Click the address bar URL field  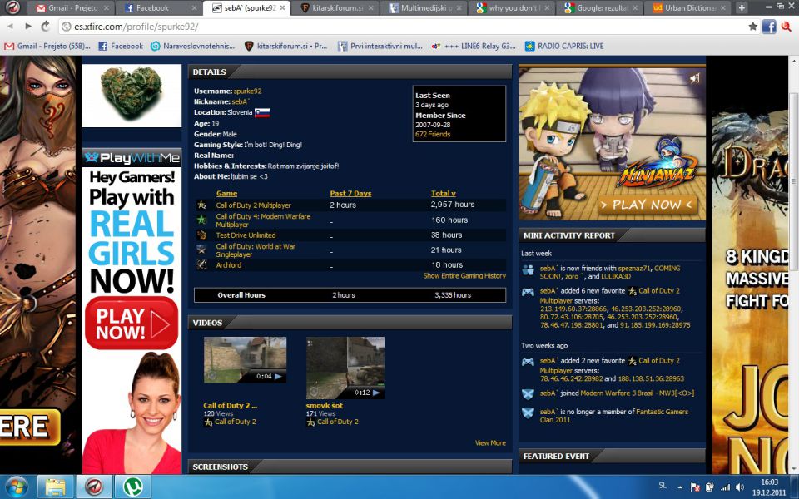pyautogui.click(x=403, y=27)
